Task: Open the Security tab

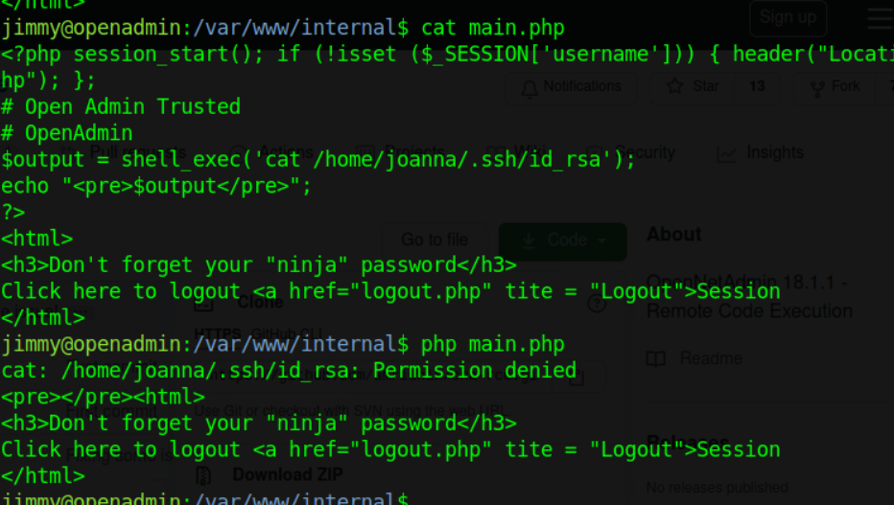Action: [645, 152]
